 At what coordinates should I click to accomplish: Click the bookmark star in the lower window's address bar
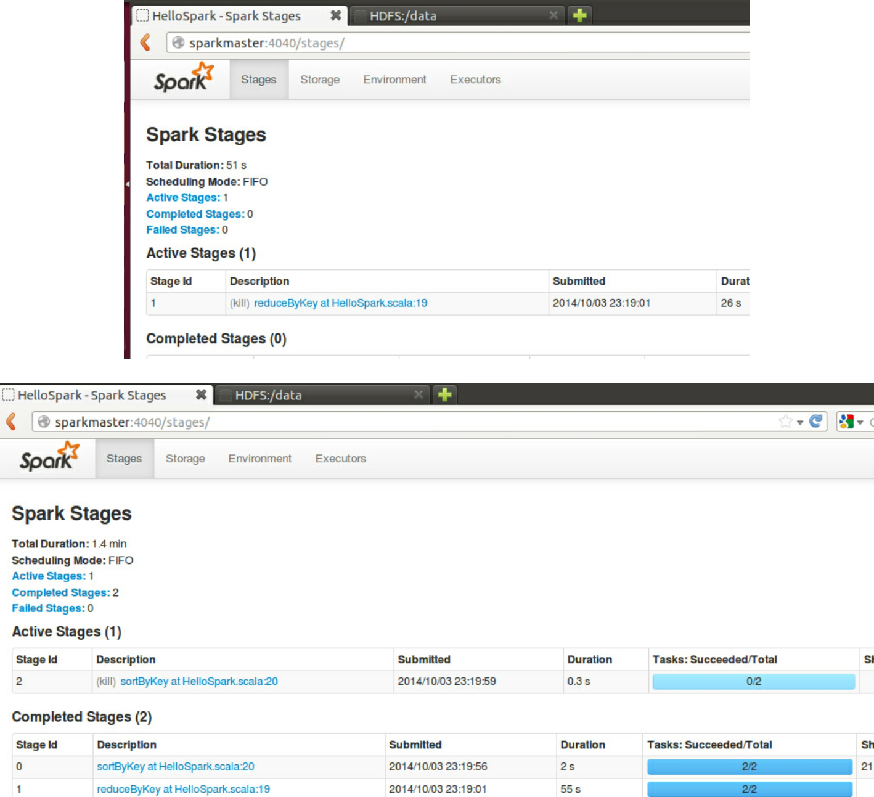coord(785,422)
